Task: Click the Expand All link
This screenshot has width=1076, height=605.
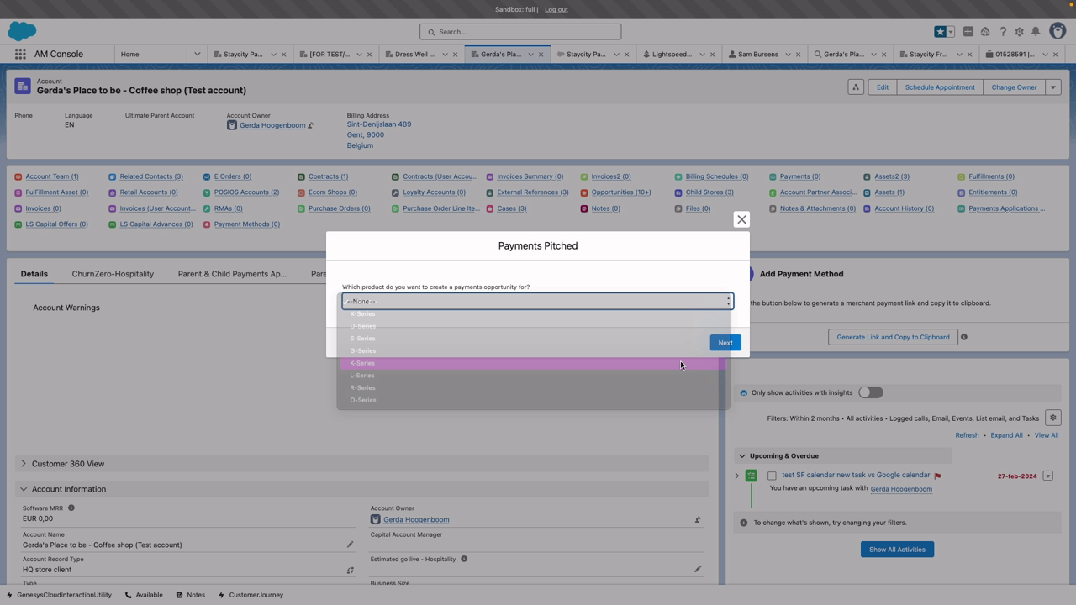Action: click(x=1006, y=435)
